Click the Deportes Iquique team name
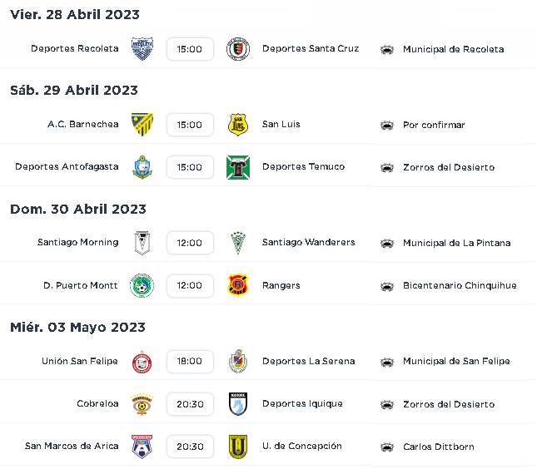 [x=302, y=403]
